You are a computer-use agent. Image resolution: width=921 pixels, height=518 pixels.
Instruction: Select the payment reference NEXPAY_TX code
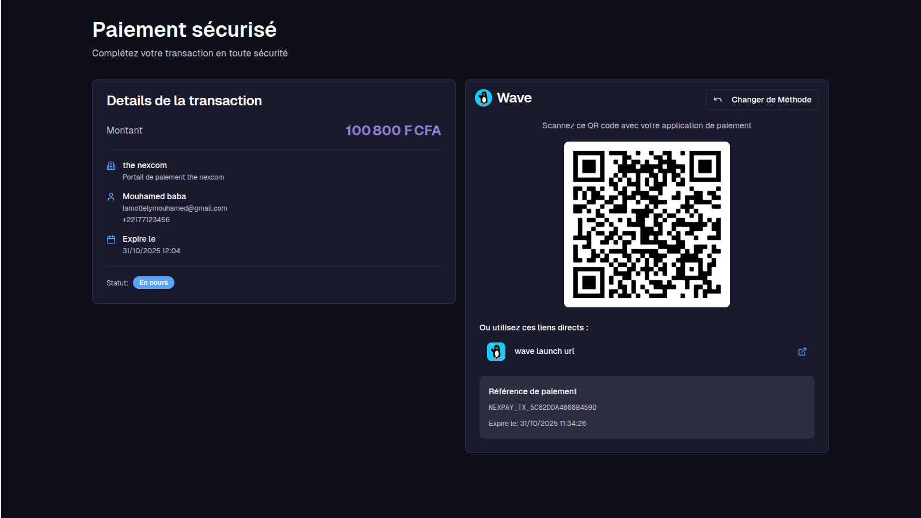click(x=542, y=407)
